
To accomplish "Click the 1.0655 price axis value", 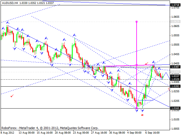I will (x=175, y=17).
